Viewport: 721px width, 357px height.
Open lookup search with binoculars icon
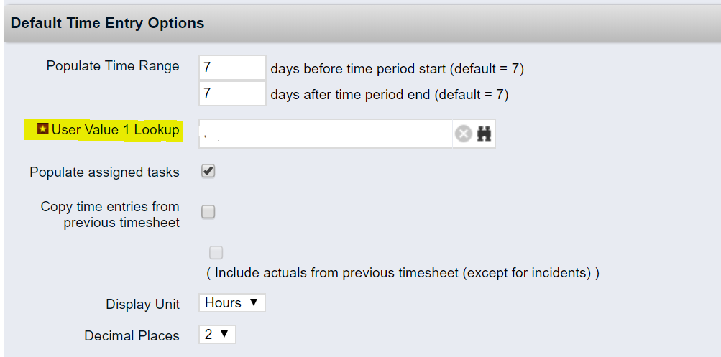click(484, 134)
